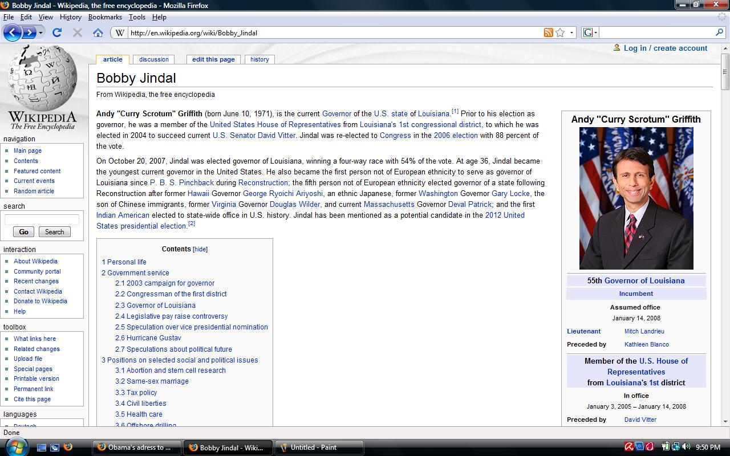The width and height of the screenshot is (730, 456).
Task: Click Show Desktop in Quick Launch
Action: click(x=42, y=447)
